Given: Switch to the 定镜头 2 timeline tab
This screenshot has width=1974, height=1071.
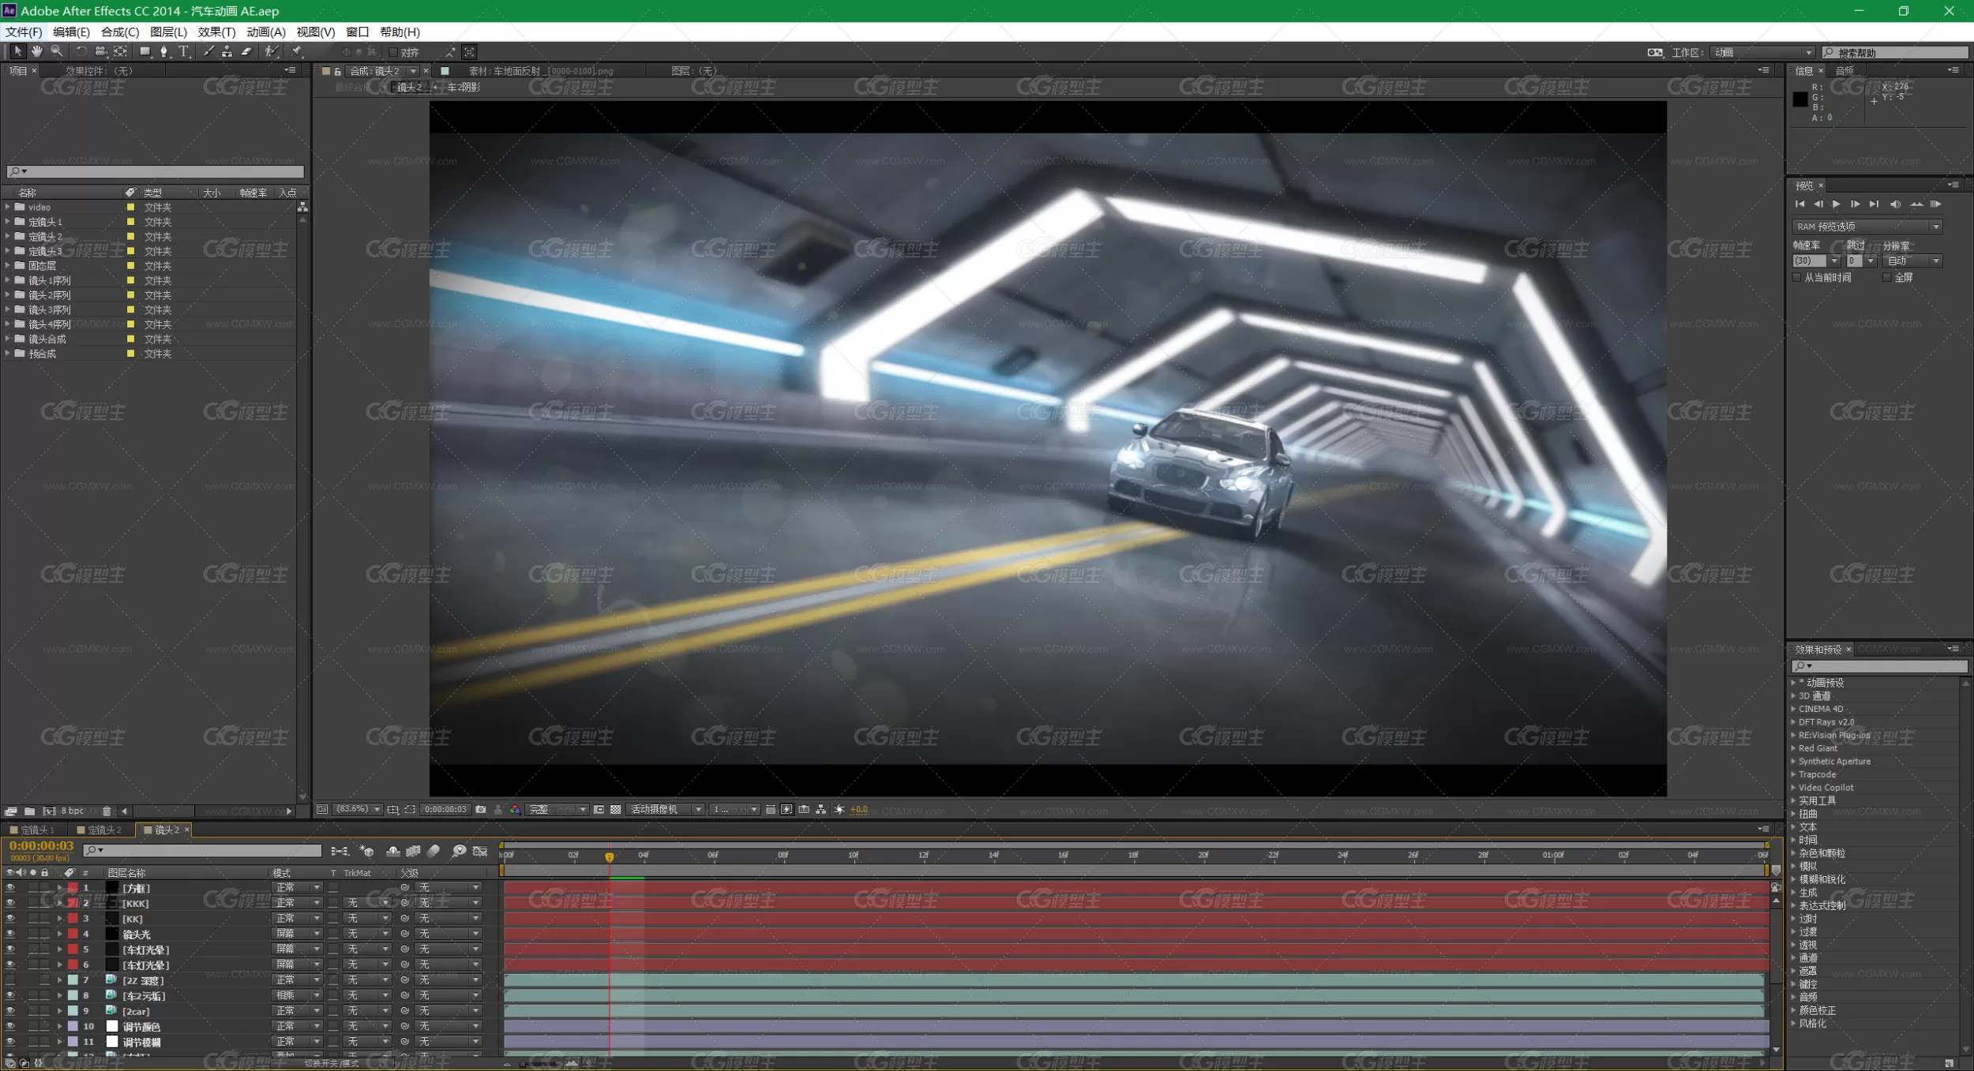Looking at the screenshot, I should [x=99, y=829].
